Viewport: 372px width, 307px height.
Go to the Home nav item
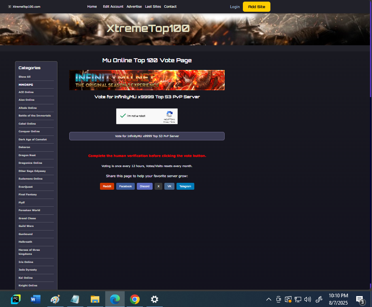92,6
